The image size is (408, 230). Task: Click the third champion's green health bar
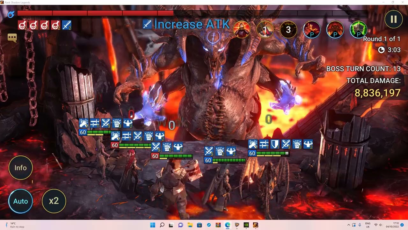(176, 156)
